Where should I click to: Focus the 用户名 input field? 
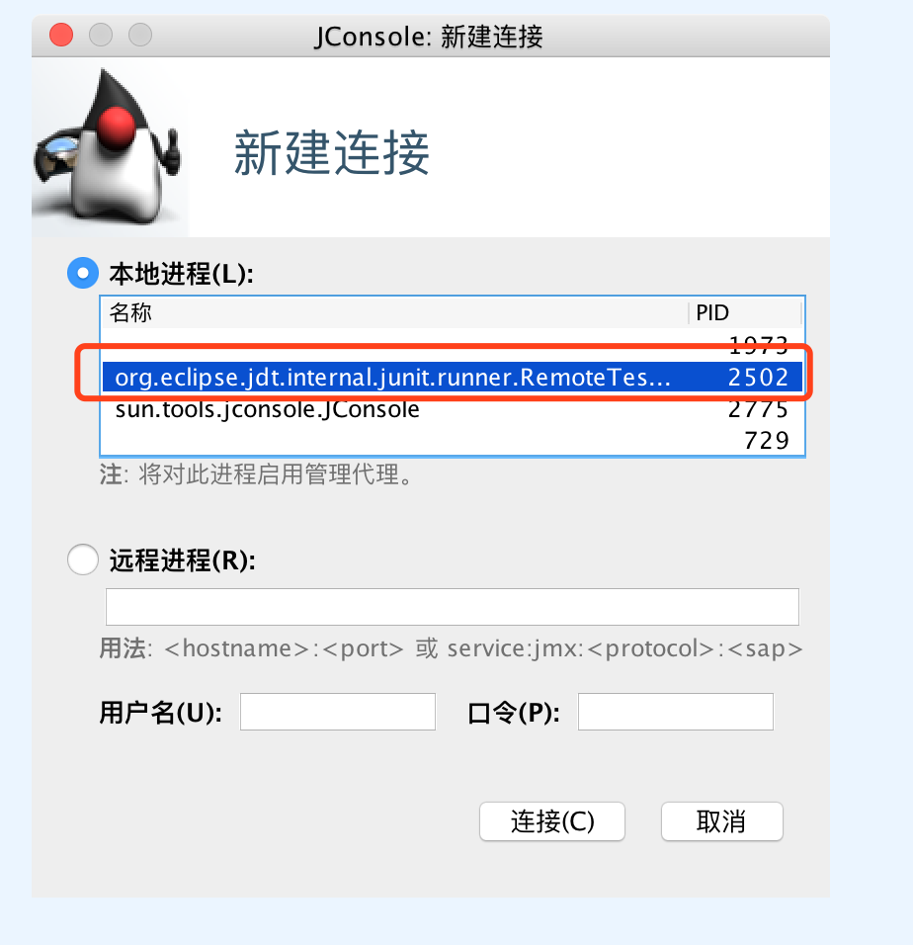click(338, 712)
